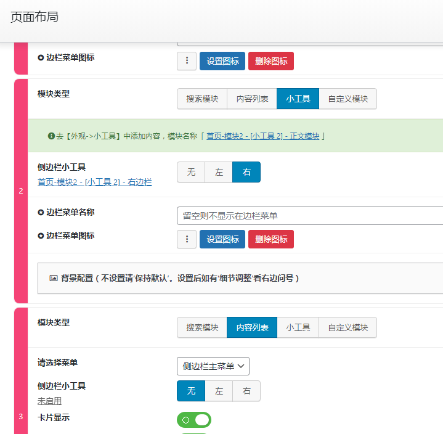Select 右 for module 3 sidebar widget
The image size is (443, 434).
246,391
